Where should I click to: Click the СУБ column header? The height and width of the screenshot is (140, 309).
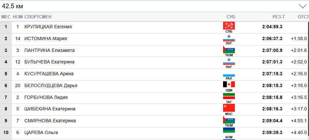point(231,17)
